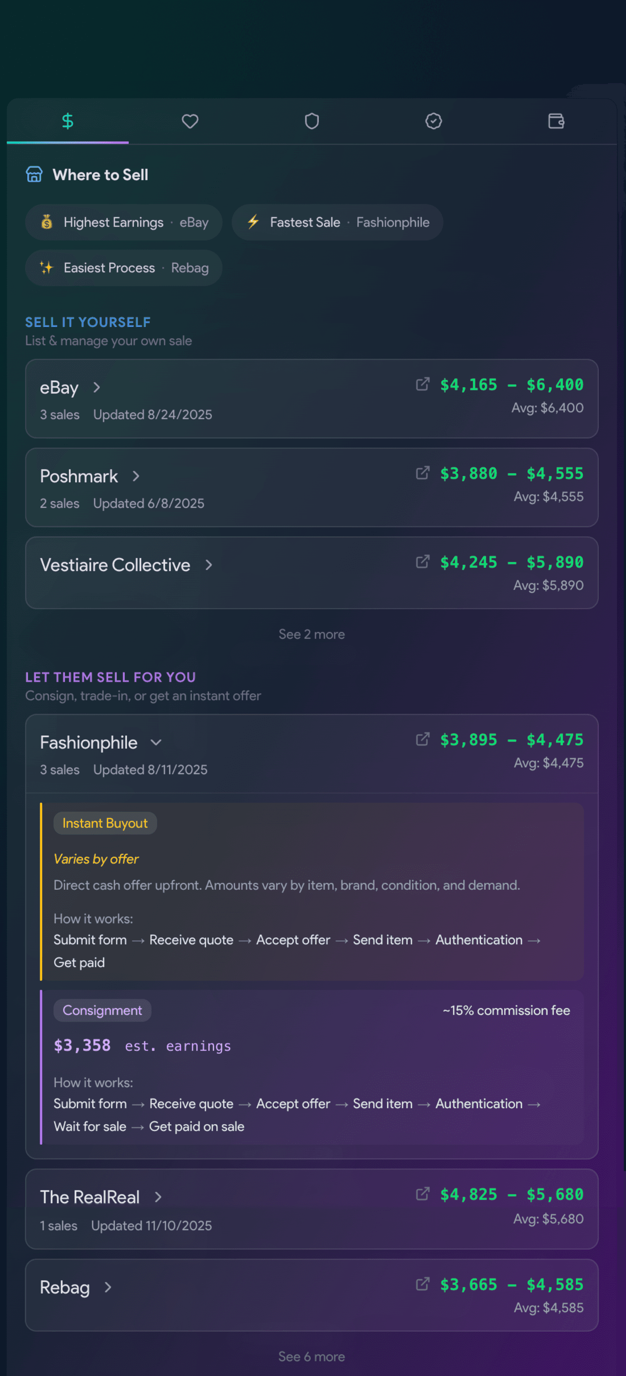Click the external link icon for The RealReal
Screen dimensions: 626x1376
click(422, 1194)
